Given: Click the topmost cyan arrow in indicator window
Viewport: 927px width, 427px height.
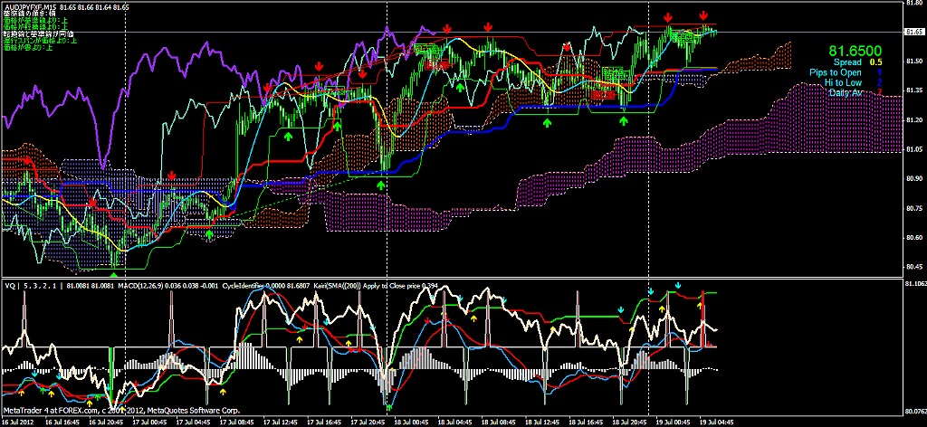Looking at the screenshot, I should [x=650, y=292].
